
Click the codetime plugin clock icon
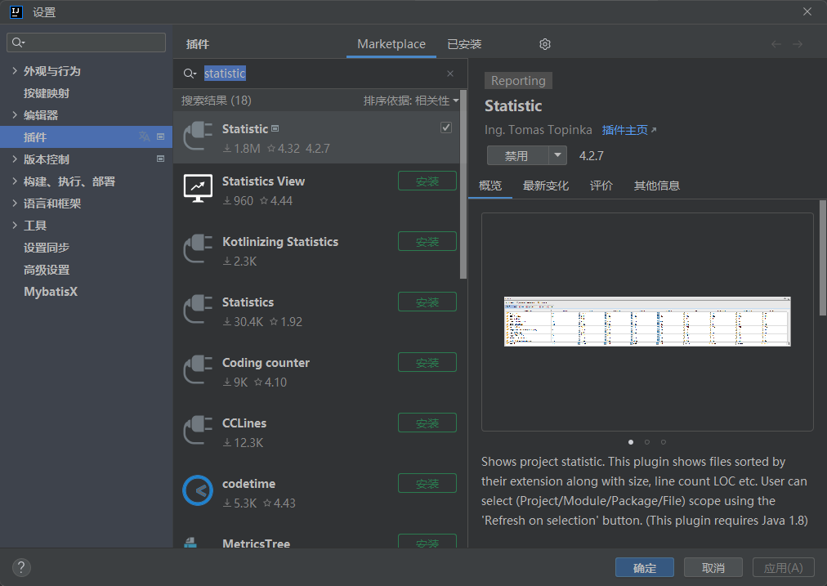click(x=198, y=490)
